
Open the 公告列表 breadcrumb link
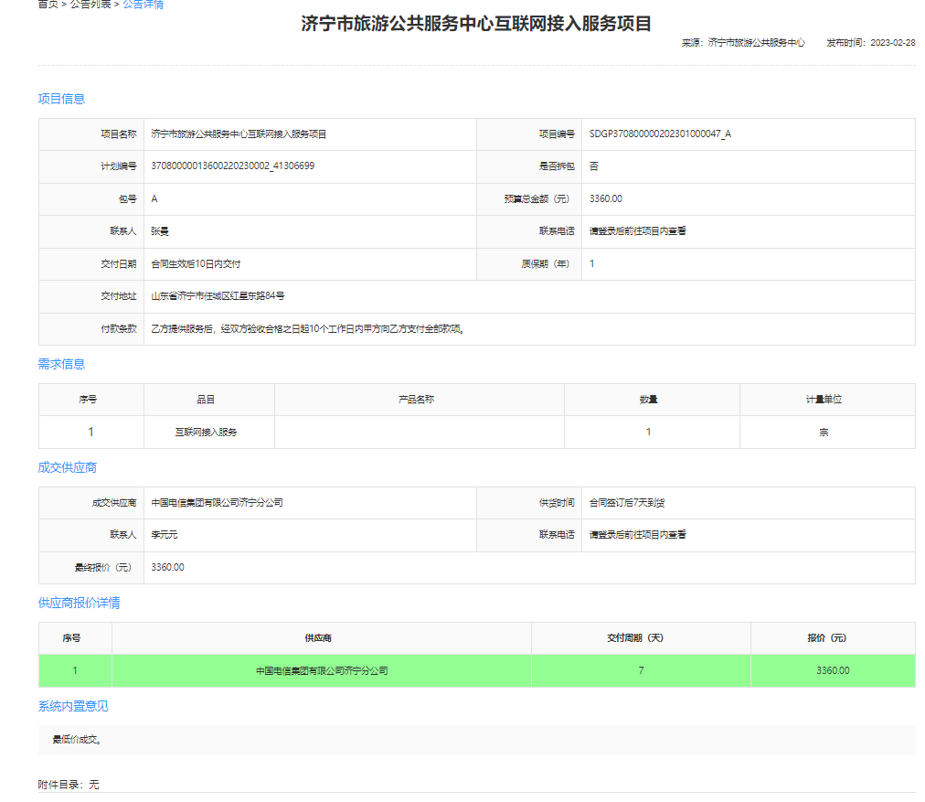(x=90, y=5)
